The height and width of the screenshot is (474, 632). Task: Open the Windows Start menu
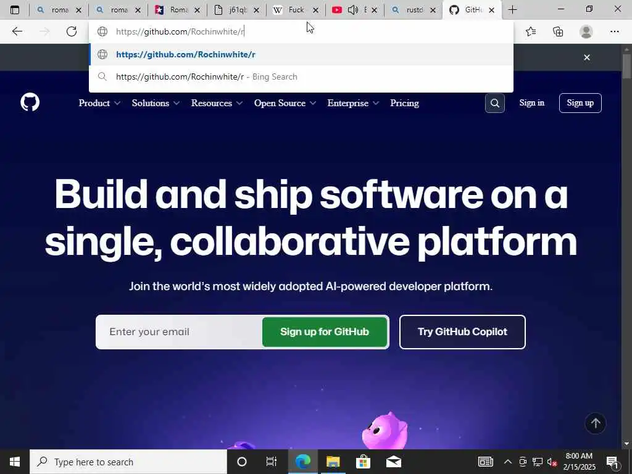tap(15, 462)
